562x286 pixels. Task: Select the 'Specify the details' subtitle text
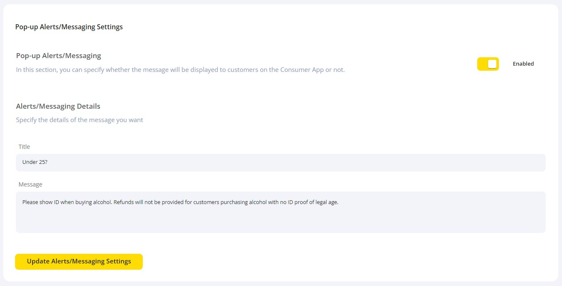tap(79, 120)
